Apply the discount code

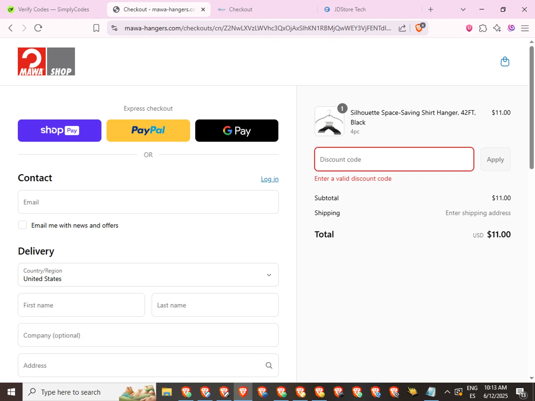495,159
